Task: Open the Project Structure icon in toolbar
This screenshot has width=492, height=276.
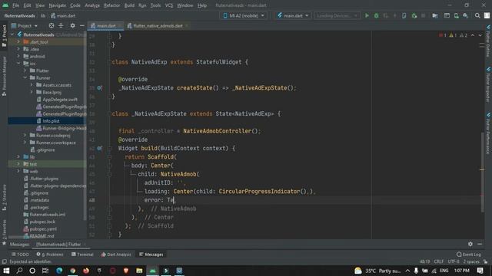Action: pyautogui.click(x=435, y=15)
